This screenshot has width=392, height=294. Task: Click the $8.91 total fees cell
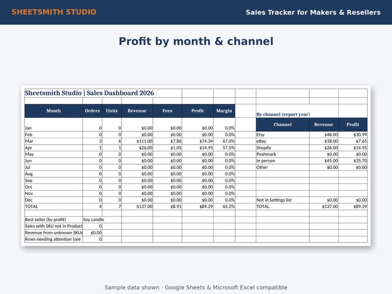coord(167,206)
